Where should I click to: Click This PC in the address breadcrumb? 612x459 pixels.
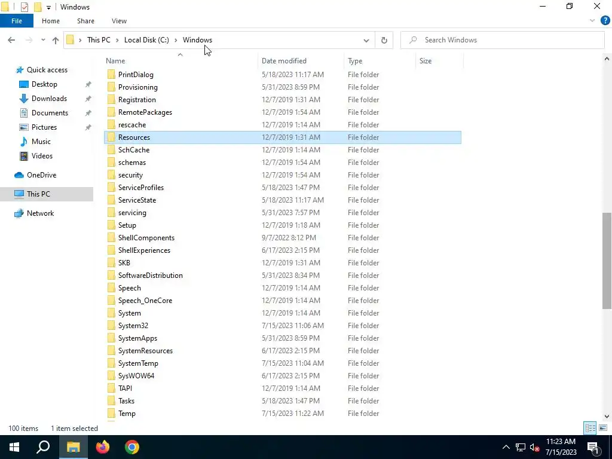click(x=99, y=40)
